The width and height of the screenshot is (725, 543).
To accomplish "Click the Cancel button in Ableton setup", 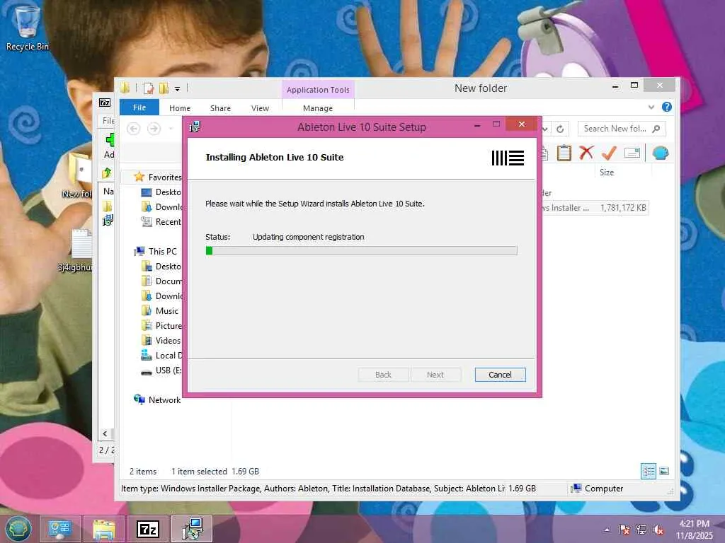I will coord(500,375).
